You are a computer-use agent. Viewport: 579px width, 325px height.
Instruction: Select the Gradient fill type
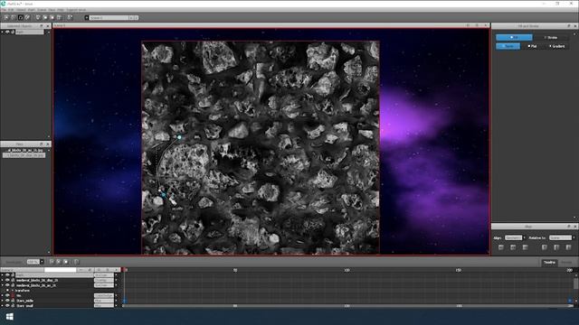tap(557, 46)
